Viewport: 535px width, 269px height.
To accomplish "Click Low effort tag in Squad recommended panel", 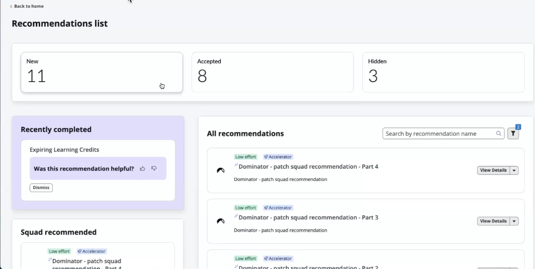I will pyautogui.click(x=59, y=251).
